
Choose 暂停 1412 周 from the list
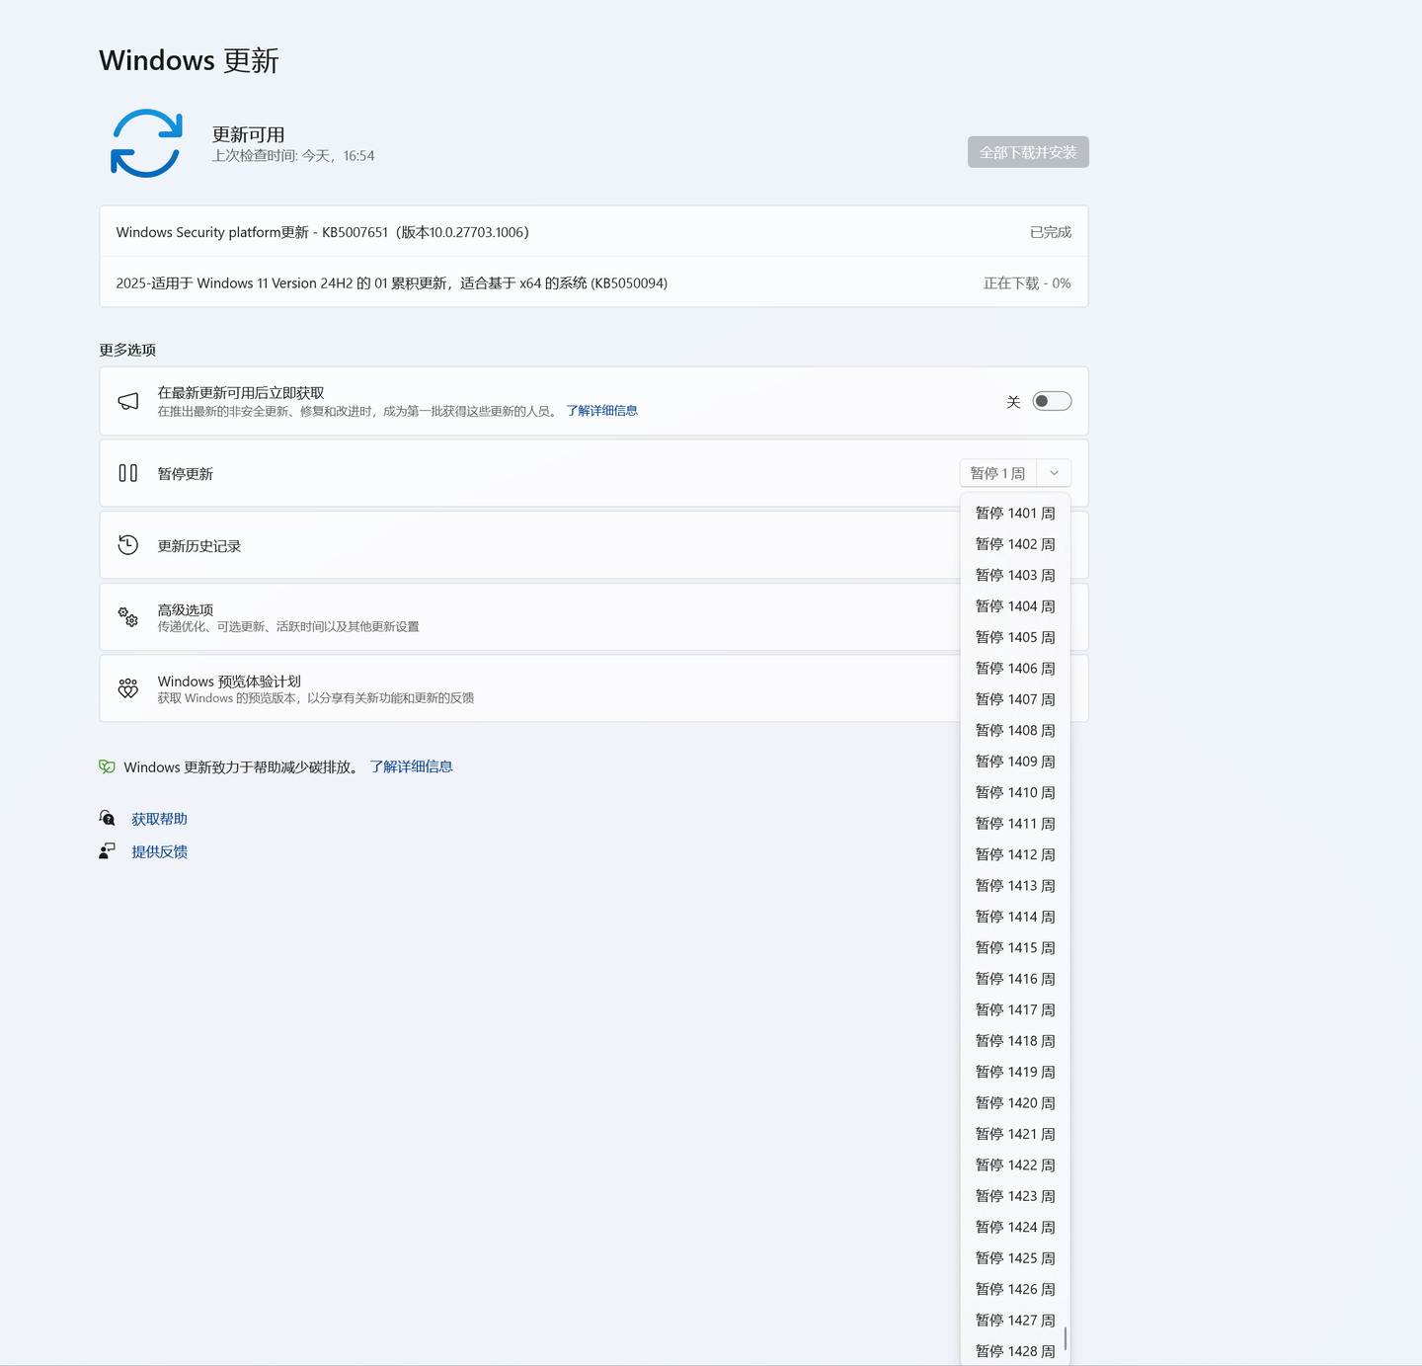1015,854
